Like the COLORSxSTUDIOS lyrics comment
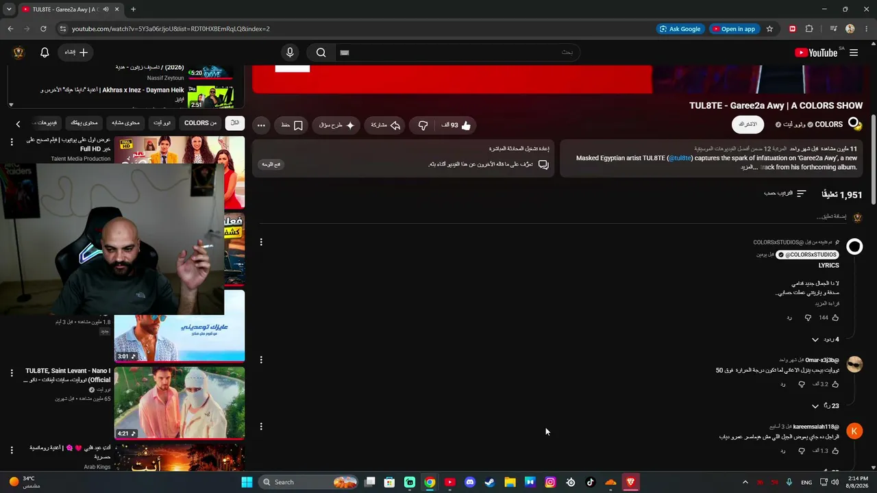The width and height of the screenshot is (877, 493). 835,318
